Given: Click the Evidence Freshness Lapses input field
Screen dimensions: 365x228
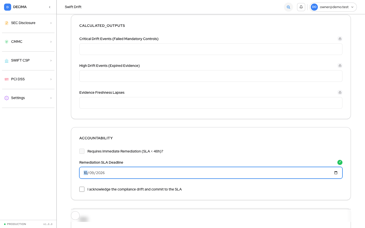Looking at the screenshot, I should 211,103.
